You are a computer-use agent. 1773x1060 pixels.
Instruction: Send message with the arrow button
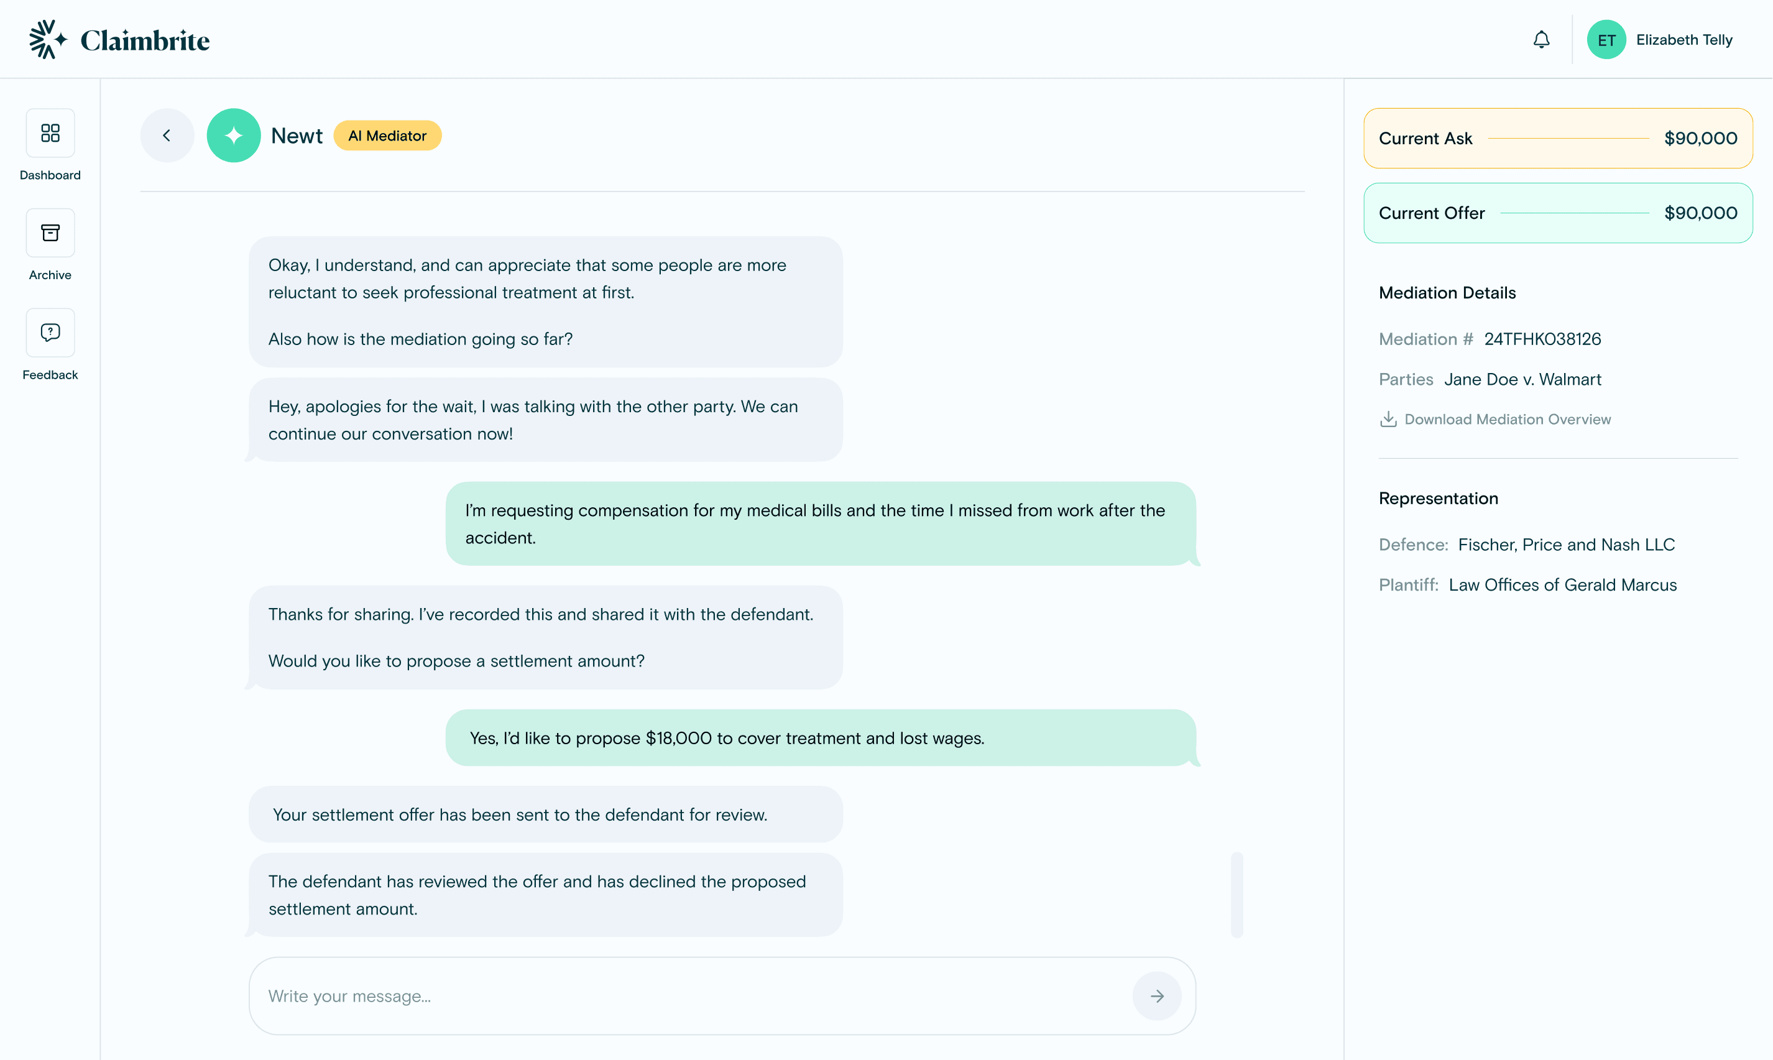pyautogui.click(x=1157, y=996)
